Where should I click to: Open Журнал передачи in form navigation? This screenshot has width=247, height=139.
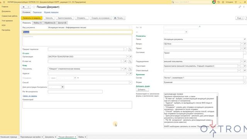tap(51, 12)
